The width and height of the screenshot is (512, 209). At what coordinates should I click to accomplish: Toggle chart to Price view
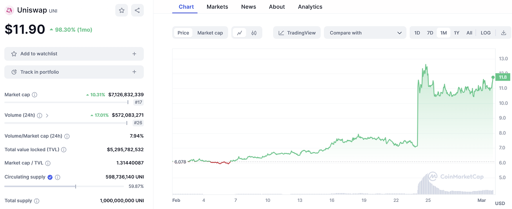(183, 33)
